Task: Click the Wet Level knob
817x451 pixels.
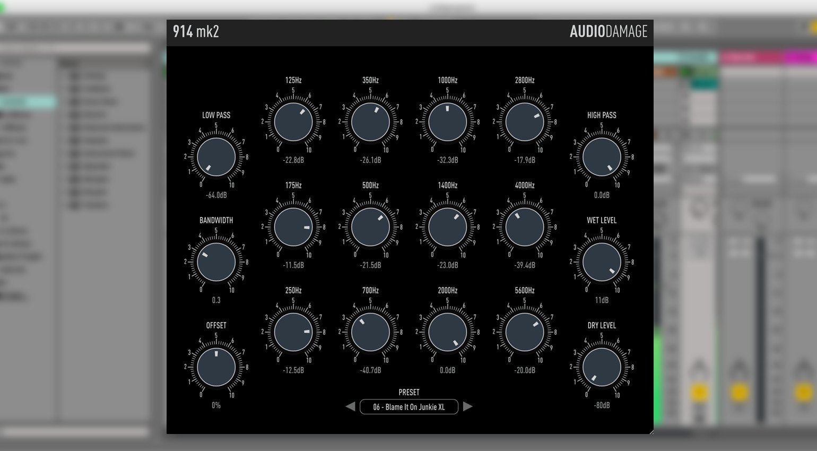Action: pos(602,262)
